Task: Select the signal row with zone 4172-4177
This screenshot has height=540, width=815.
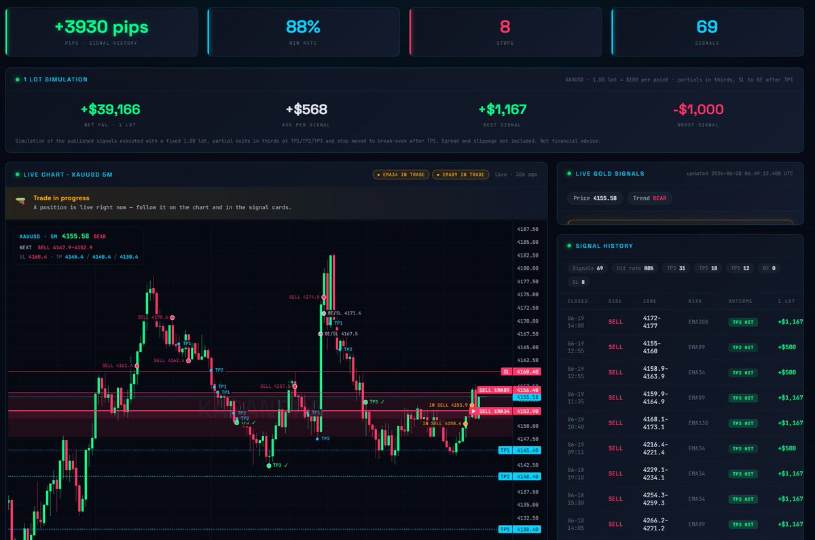Action: [x=680, y=322]
